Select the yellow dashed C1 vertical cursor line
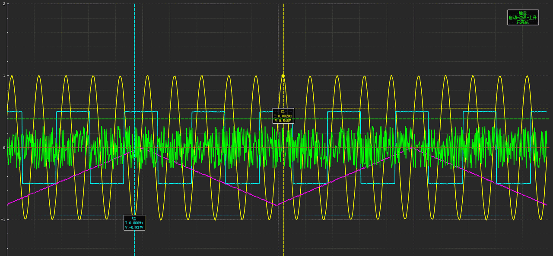553x256 pixels. pyautogui.click(x=283, y=43)
